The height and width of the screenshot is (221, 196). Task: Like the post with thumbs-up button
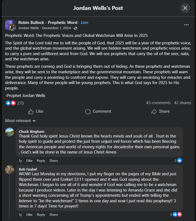pos(36,111)
